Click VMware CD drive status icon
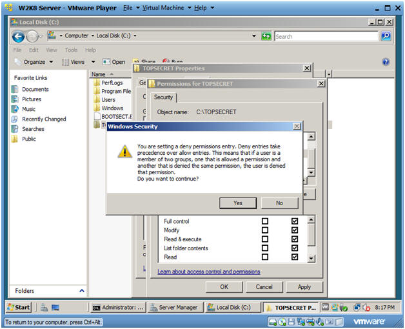Image resolution: width=405 pixels, height=329 pixels. pyautogui.click(x=282, y=322)
